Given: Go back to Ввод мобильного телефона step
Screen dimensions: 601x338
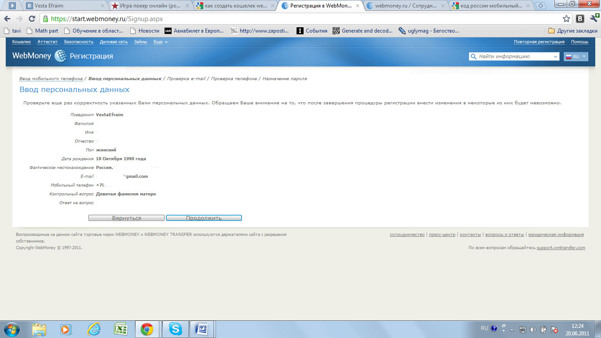Looking at the screenshot, I should [x=51, y=78].
